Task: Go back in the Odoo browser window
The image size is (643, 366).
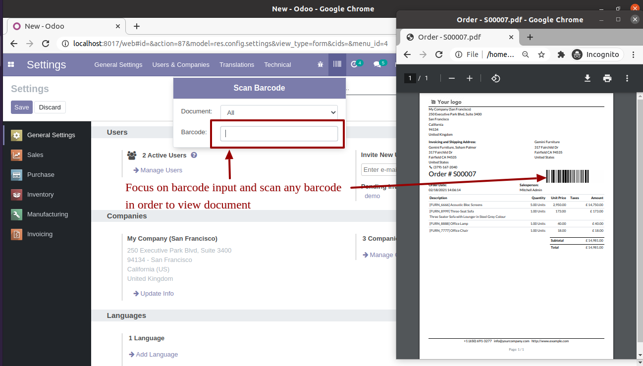Action: pos(14,44)
